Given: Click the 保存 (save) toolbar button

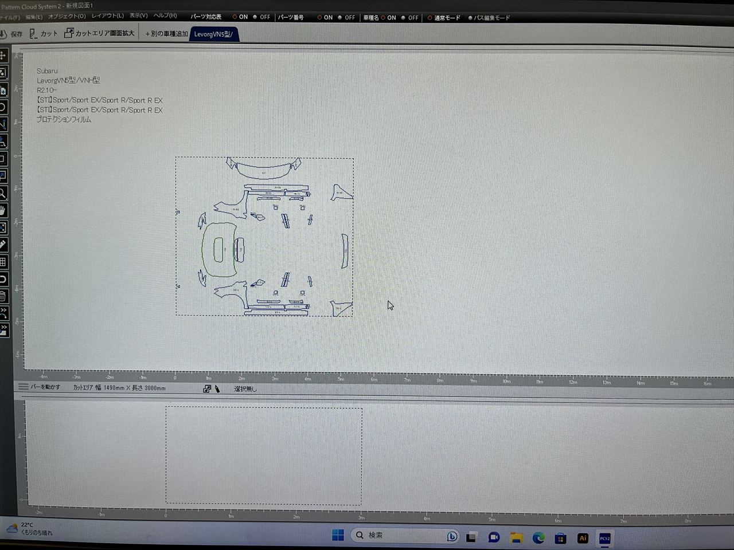Looking at the screenshot, I should pos(11,34).
